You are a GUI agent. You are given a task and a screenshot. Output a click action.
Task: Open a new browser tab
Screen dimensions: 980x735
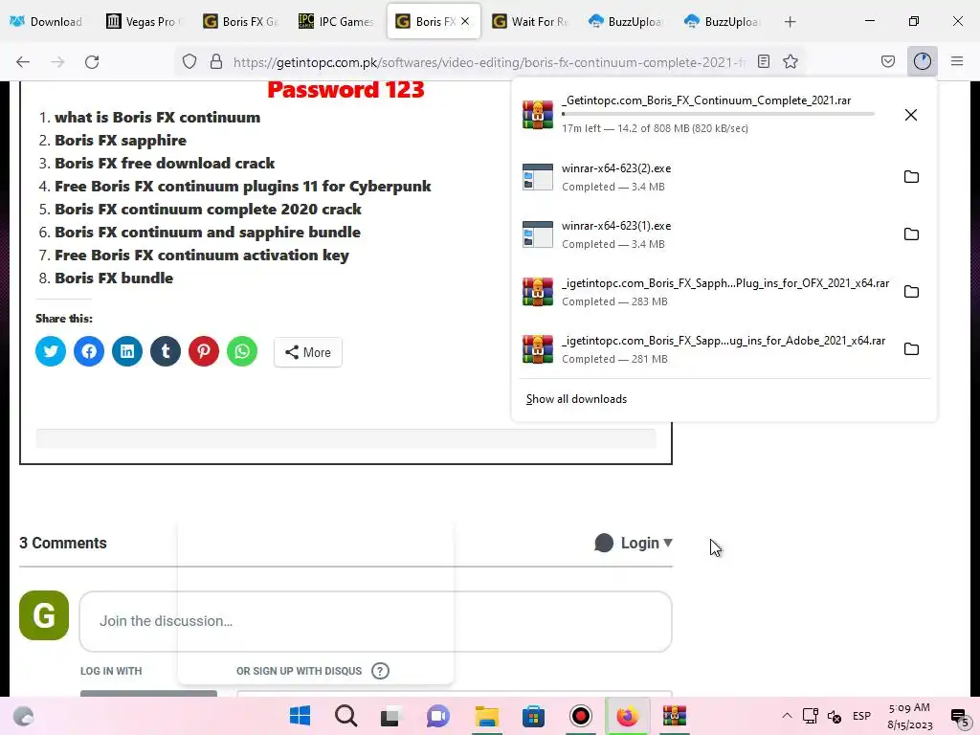pos(790,22)
